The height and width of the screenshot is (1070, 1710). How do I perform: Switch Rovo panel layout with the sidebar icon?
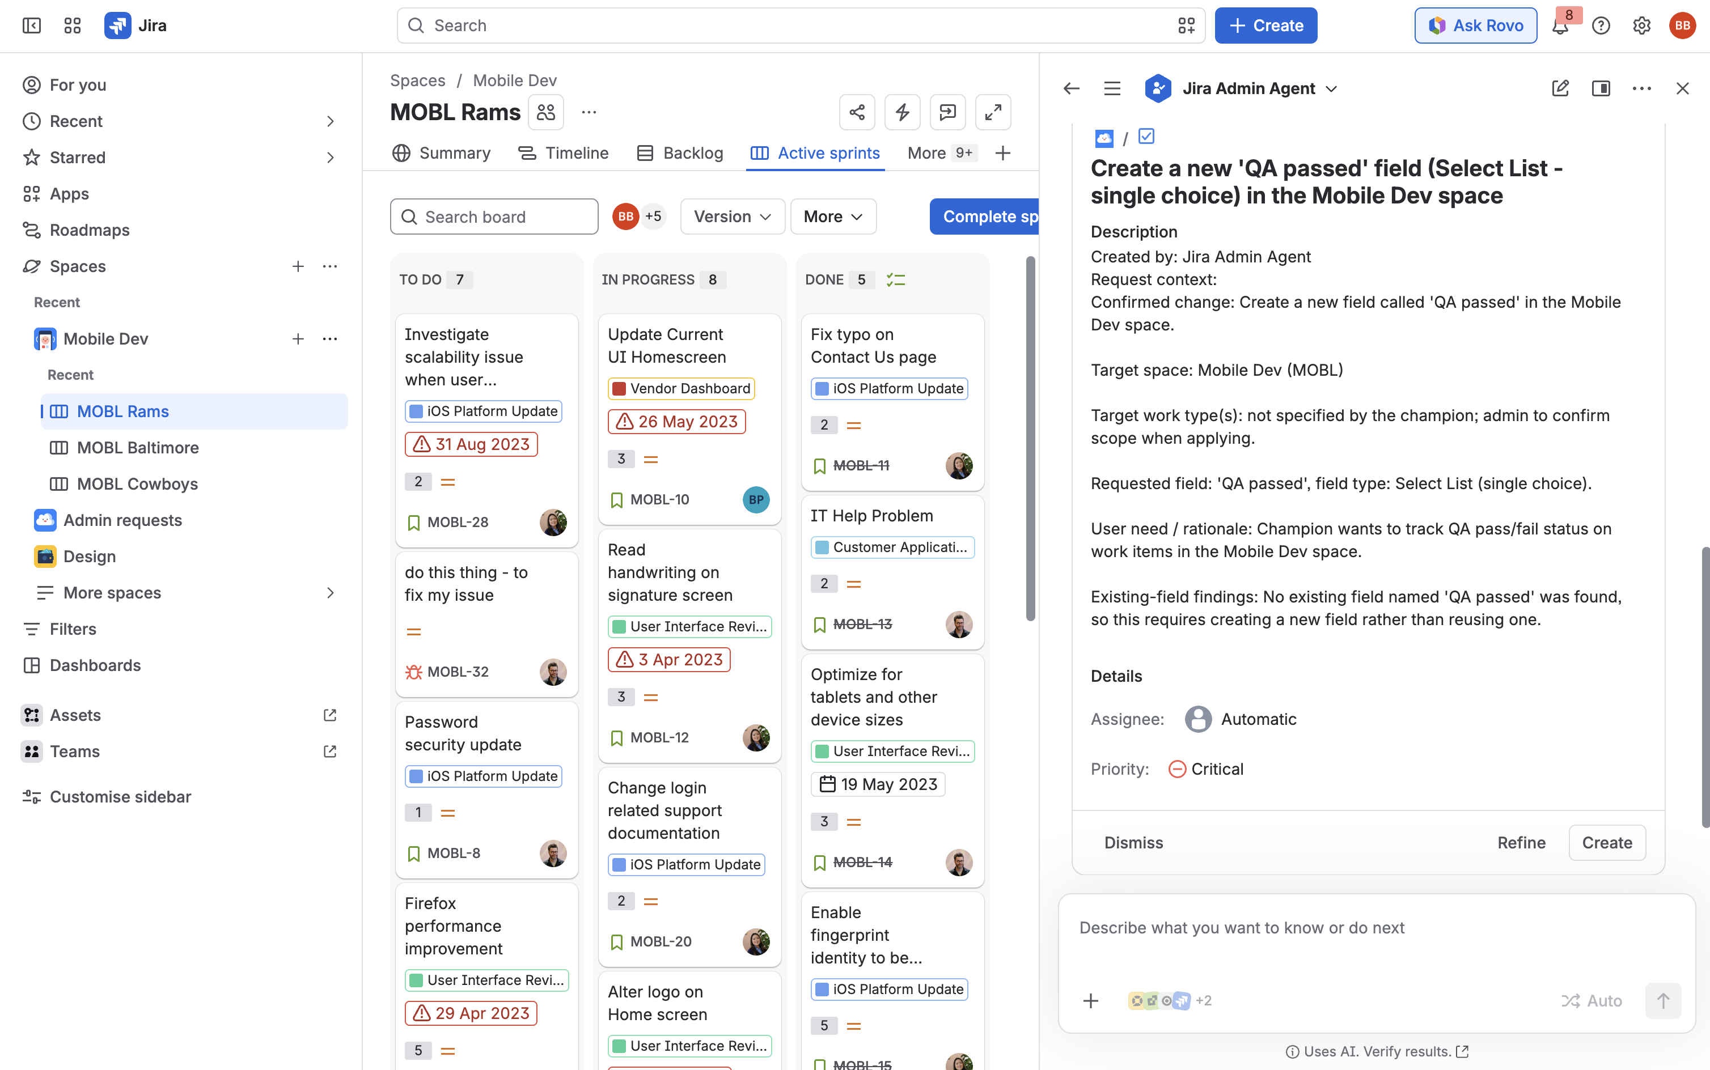click(1601, 88)
